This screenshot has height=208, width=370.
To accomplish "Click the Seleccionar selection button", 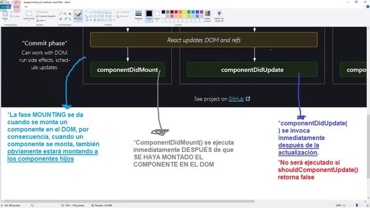I will [x=29, y=14].
